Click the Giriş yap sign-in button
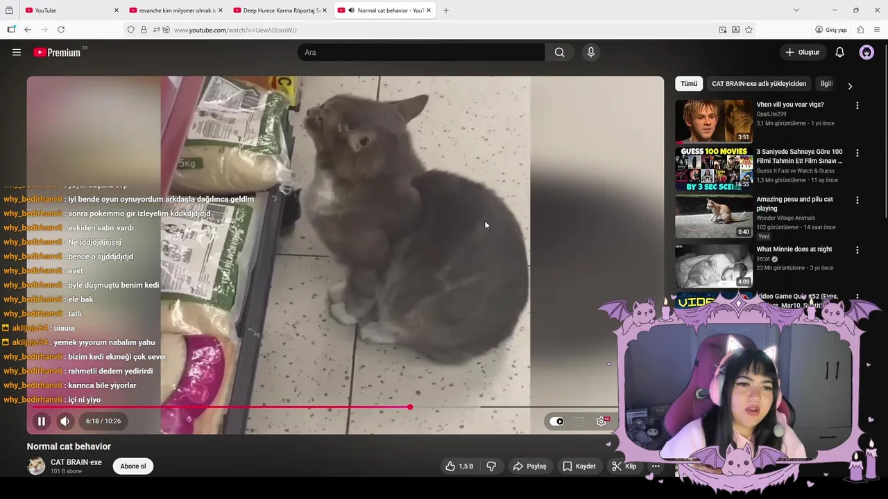Screen dimensions: 888x499 [x=831, y=30]
